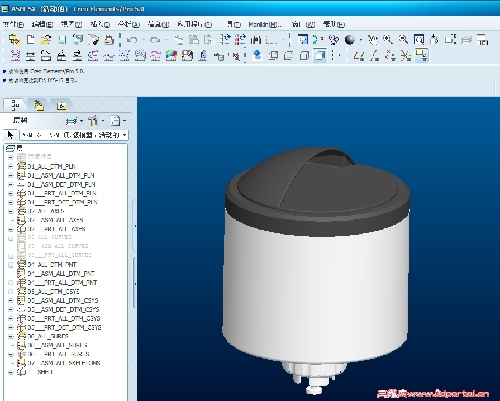Viewport: 500px width, 401px height.
Task: Toggle datum planes display
Action: (x=359, y=55)
